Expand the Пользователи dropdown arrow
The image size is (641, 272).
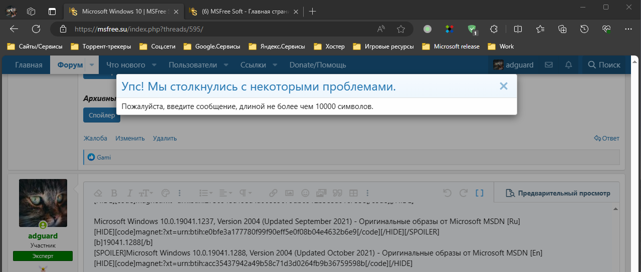pos(226,64)
